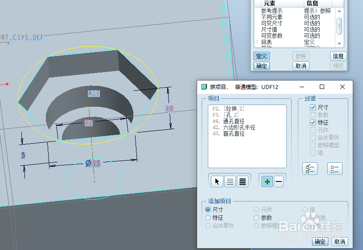Screen dimensions: 363x250
Task: Click the diameter dimension Ø15
Action: coord(93,163)
